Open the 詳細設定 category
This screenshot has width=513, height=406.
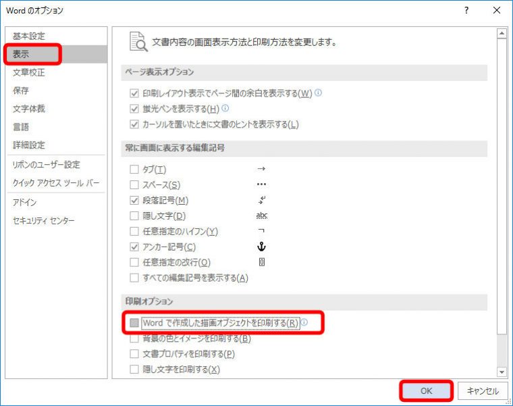click(x=56, y=145)
